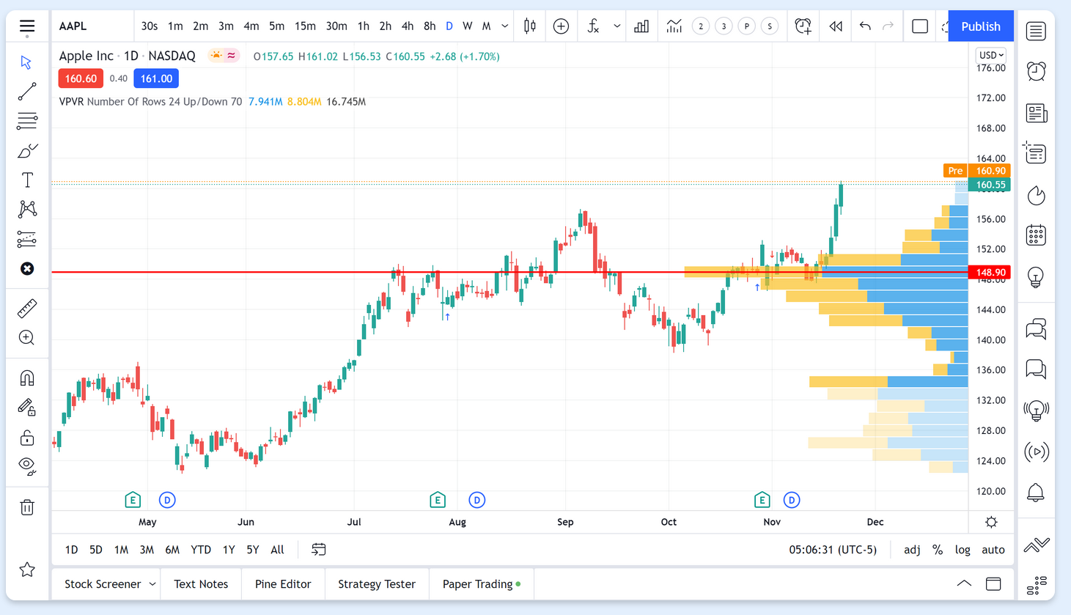The width and height of the screenshot is (1071, 615).
Task: Toggle lock all drawing tools
Action: coord(27,438)
